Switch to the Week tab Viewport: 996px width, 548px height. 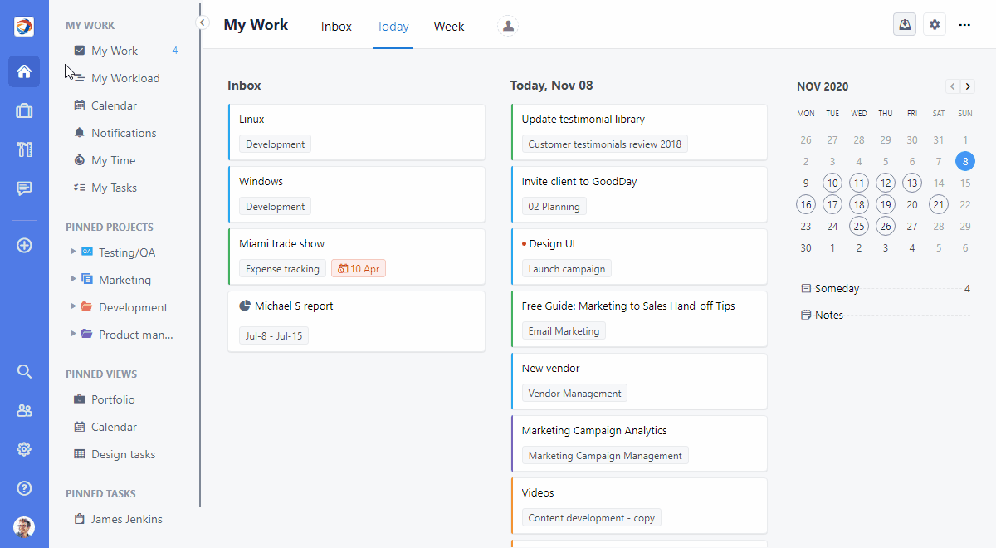(x=449, y=27)
